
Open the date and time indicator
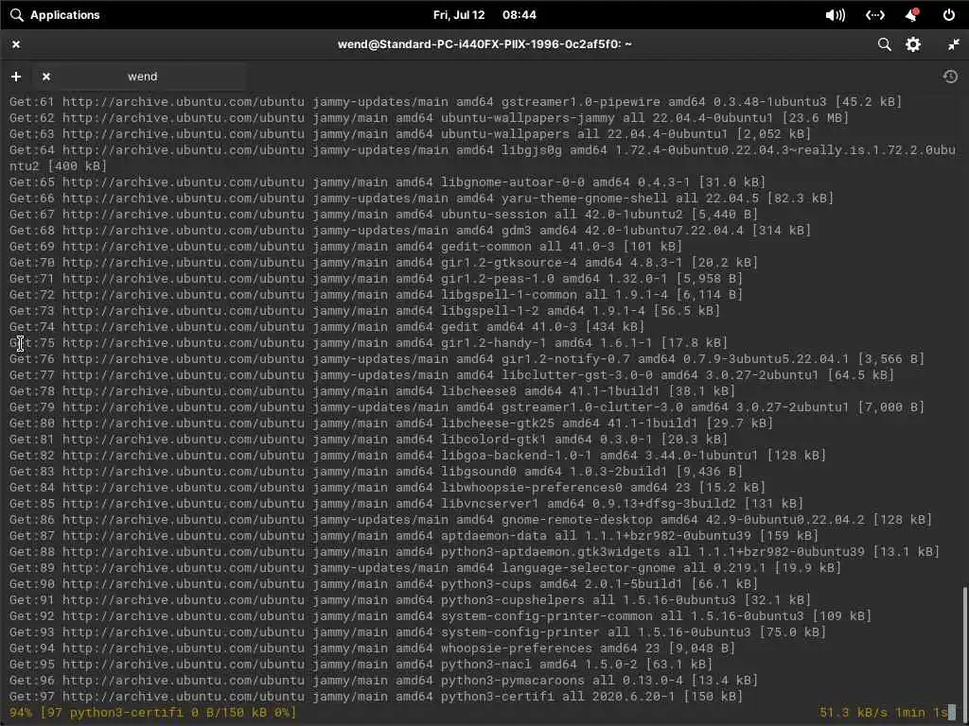tap(484, 15)
